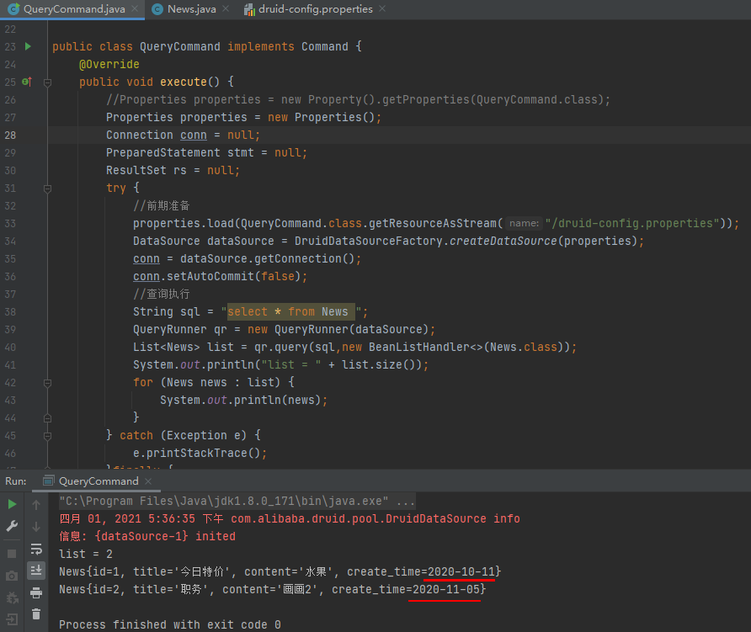
Task: Collapse the catch block at line 45
Action: [47, 436]
